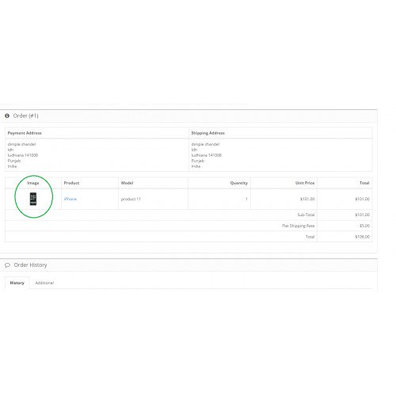Select the quantity value 1

[x=246, y=199]
